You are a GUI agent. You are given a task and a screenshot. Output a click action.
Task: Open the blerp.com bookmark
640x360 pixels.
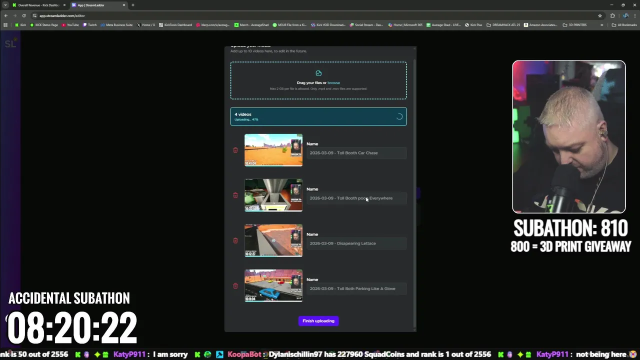(x=212, y=24)
